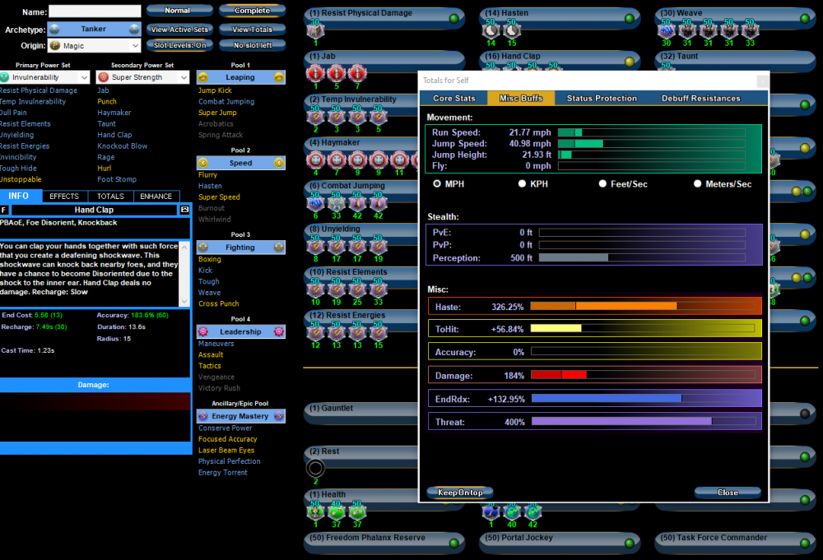Open the Archetype dropdown showing Tanker
The width and height of the screenshot is (823, 560).
pyautogui.click(x=93, y=28)
